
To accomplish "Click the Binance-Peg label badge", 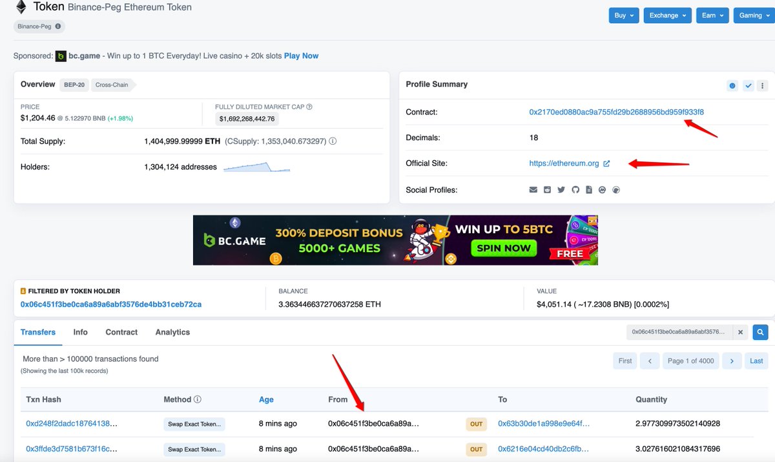I will point(39,26).
